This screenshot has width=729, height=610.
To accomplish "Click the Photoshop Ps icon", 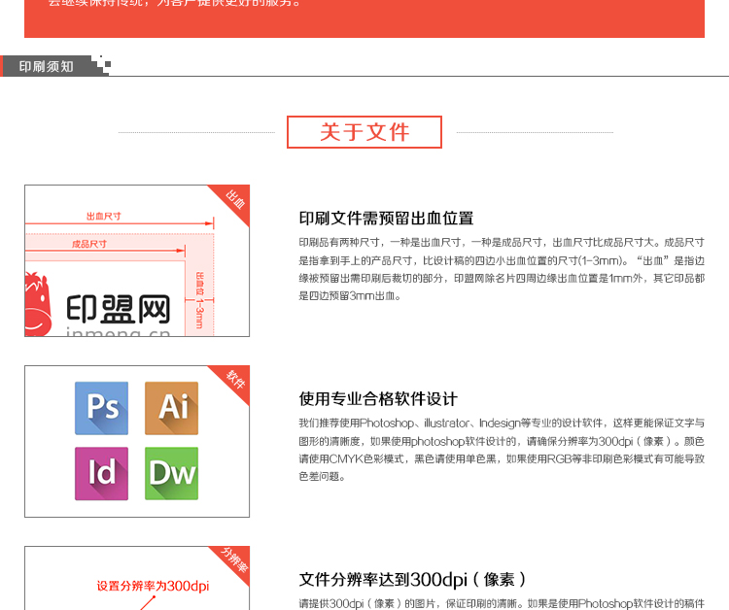I will 101,408.
